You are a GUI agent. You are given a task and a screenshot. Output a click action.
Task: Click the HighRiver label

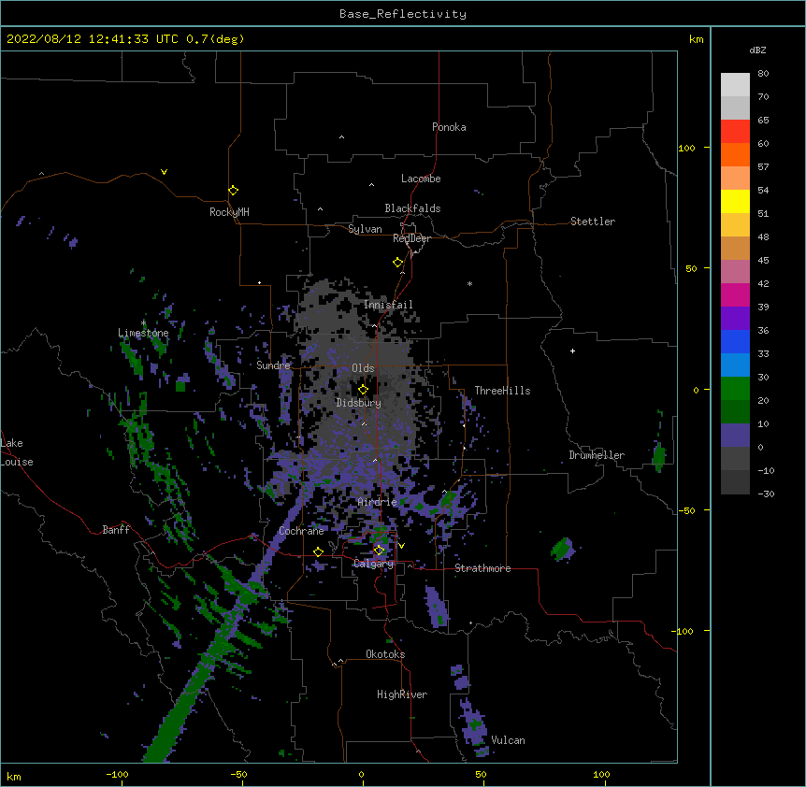click(402, 694)
